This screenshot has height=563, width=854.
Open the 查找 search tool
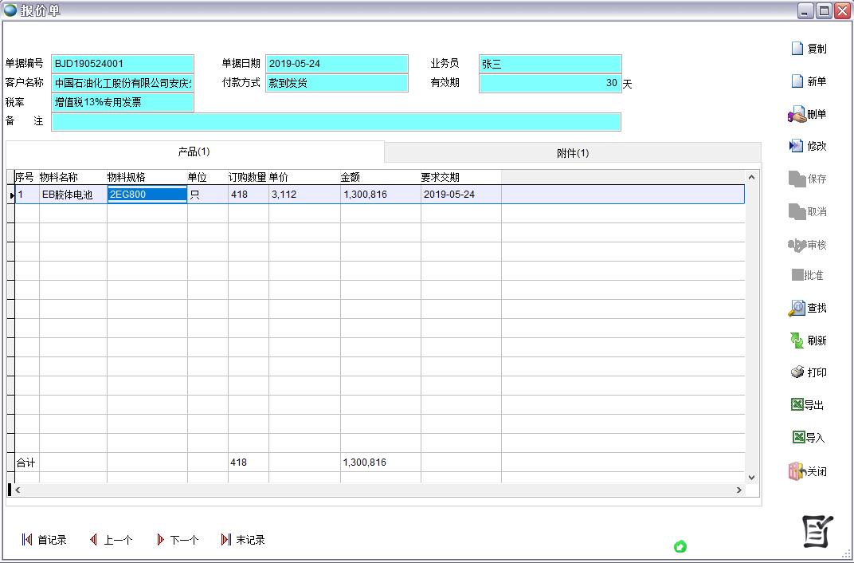click(x=797, y=308)
